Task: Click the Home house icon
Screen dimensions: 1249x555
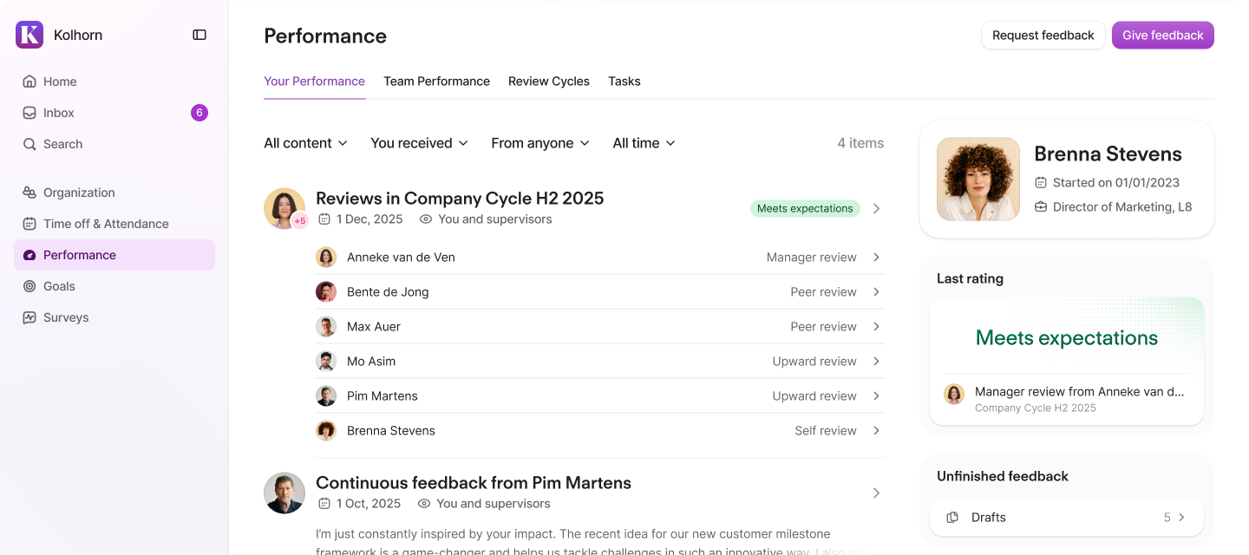Action: [x=29, y=82]
